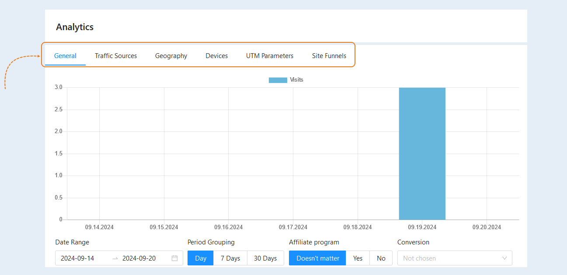The height and width of the screenshot is (275, 567).
Task: Open the Geography tab
Action: (x=171, y=56)
